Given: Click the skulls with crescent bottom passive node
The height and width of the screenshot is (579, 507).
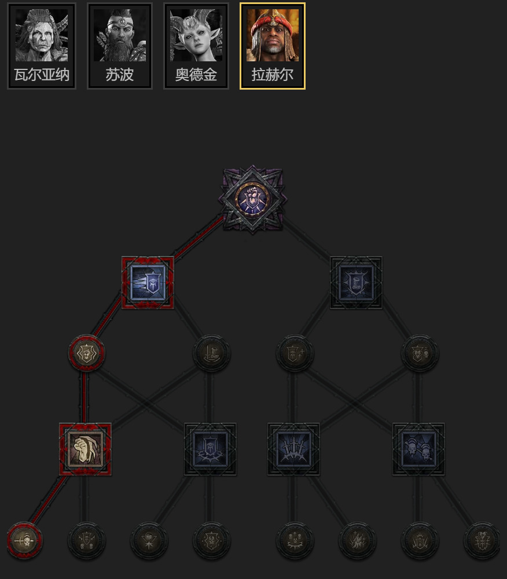Looking at the screenshot, I should click(295, 541).
